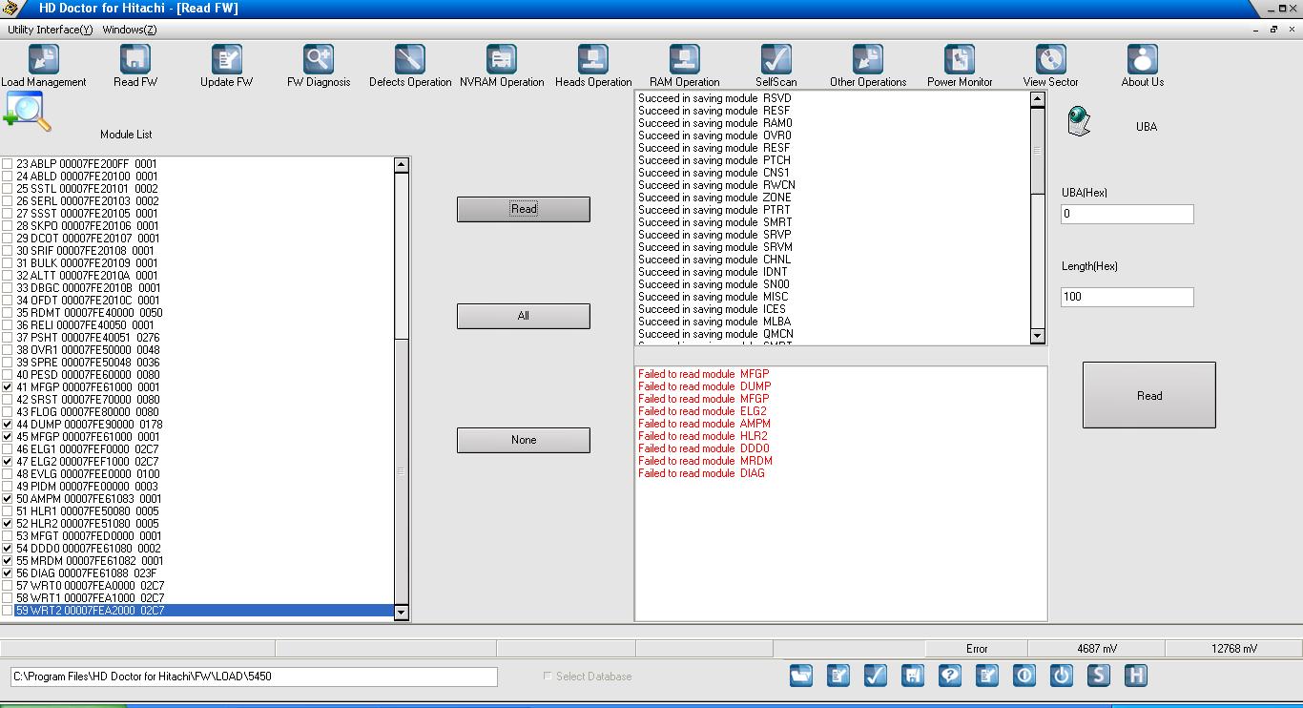Viewport: 1303px width, 708px height.
Task: Uncheck module 44 DUMP
Action: 8,425
